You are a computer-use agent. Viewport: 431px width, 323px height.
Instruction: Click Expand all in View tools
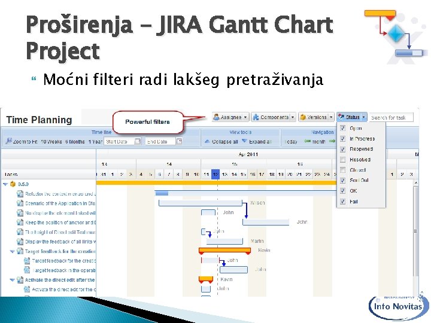256,142
